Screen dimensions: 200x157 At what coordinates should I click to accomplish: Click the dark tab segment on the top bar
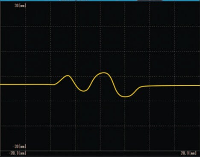tap(150, 0)
